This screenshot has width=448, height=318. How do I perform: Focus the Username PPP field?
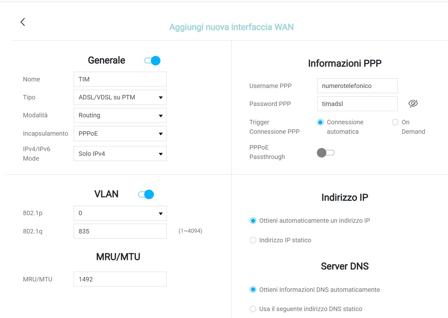pos(357,86)
